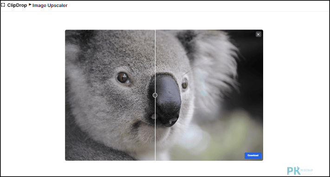Grab the before/after comparison slider handle
This screenshot has width=330, height=177.
click(x=155, y=95)
